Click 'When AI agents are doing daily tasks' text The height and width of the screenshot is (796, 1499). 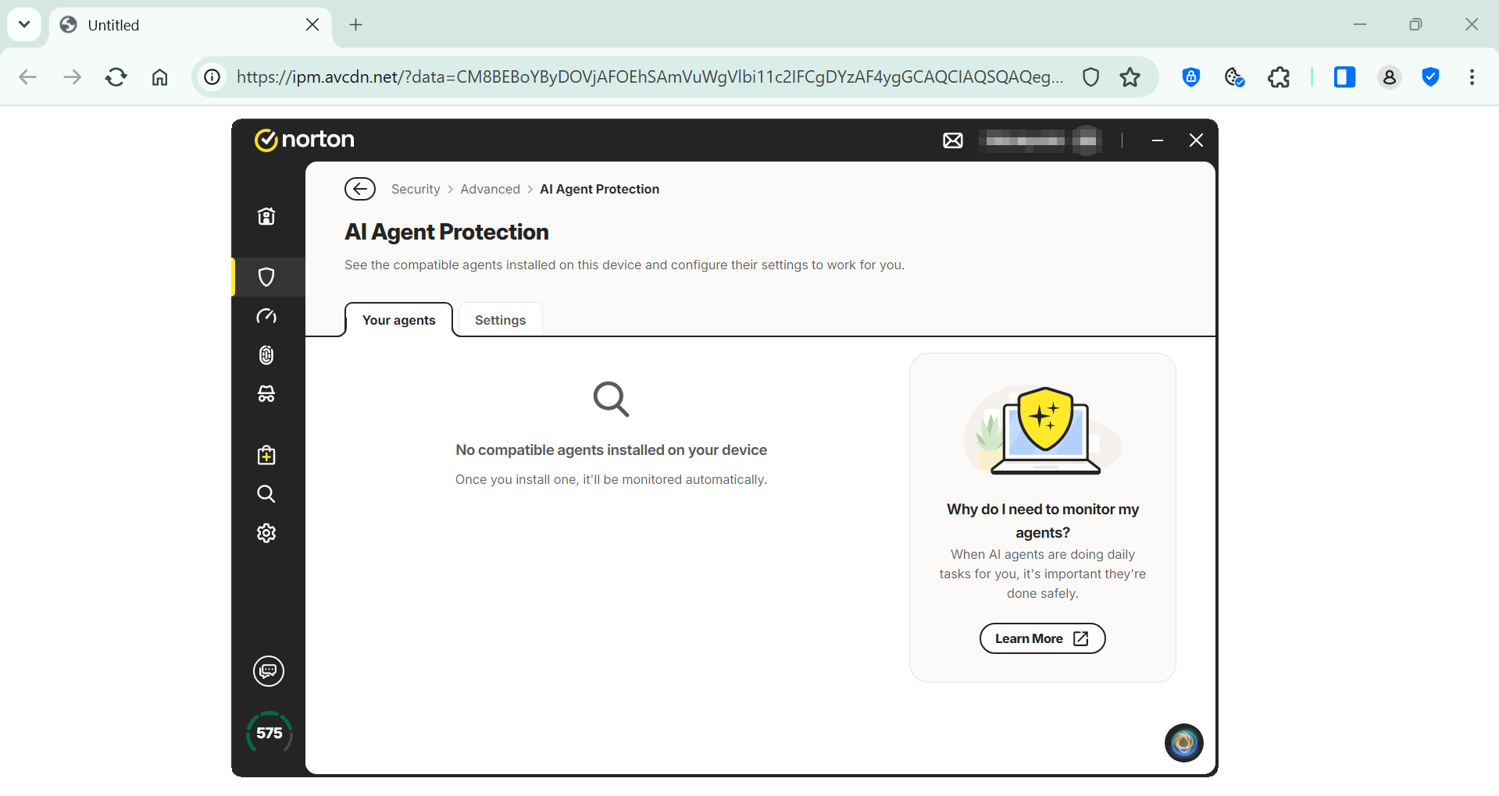(x=1043, y=574)
